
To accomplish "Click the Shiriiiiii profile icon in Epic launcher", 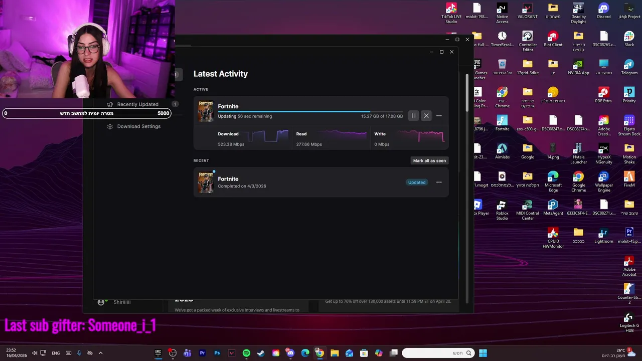I will point(101,302).
